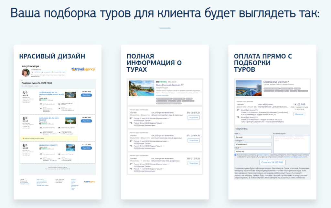The width and height of the screenshot is (331, 208).
Task: Click the 'Телефон' phone input field
Action: coord(253,144)
